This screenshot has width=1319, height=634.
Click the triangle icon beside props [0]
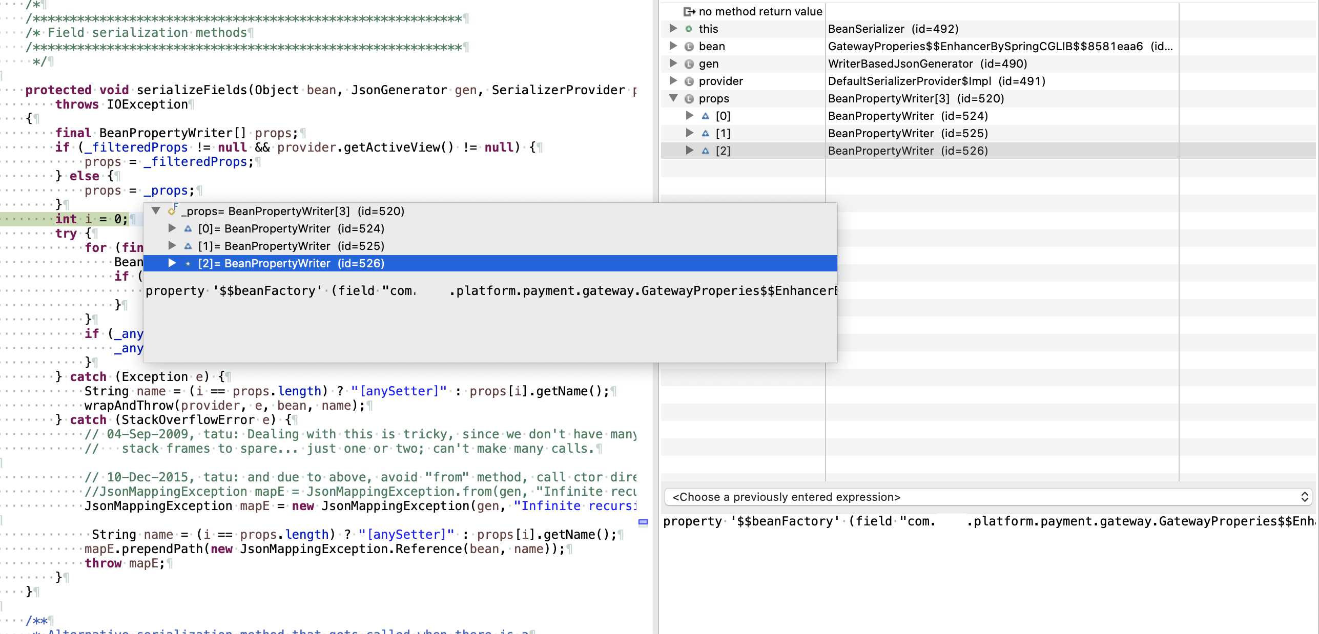(706, 116)
